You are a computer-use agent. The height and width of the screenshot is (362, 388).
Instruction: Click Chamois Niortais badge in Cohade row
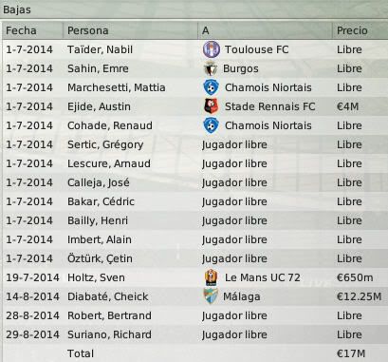[x=211, y=125]
